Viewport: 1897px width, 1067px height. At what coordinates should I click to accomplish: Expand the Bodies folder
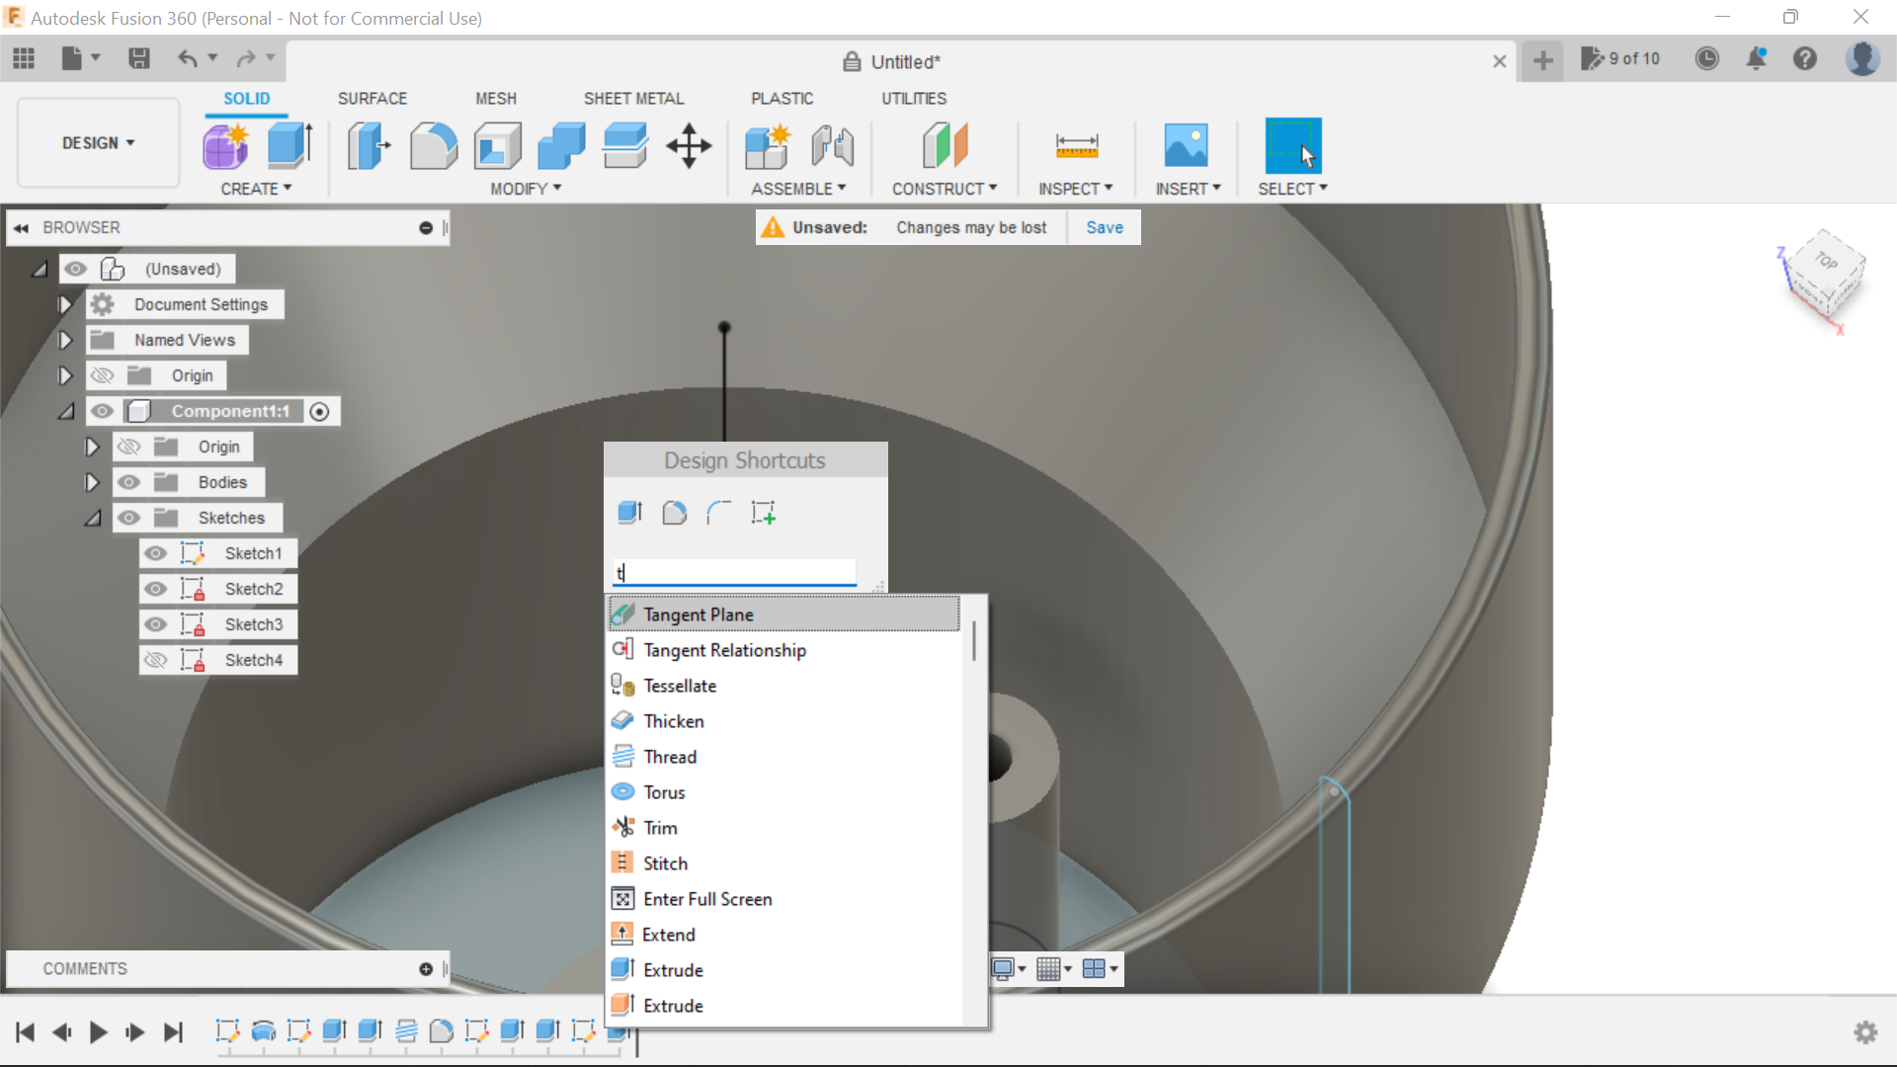tap(92, 482)
